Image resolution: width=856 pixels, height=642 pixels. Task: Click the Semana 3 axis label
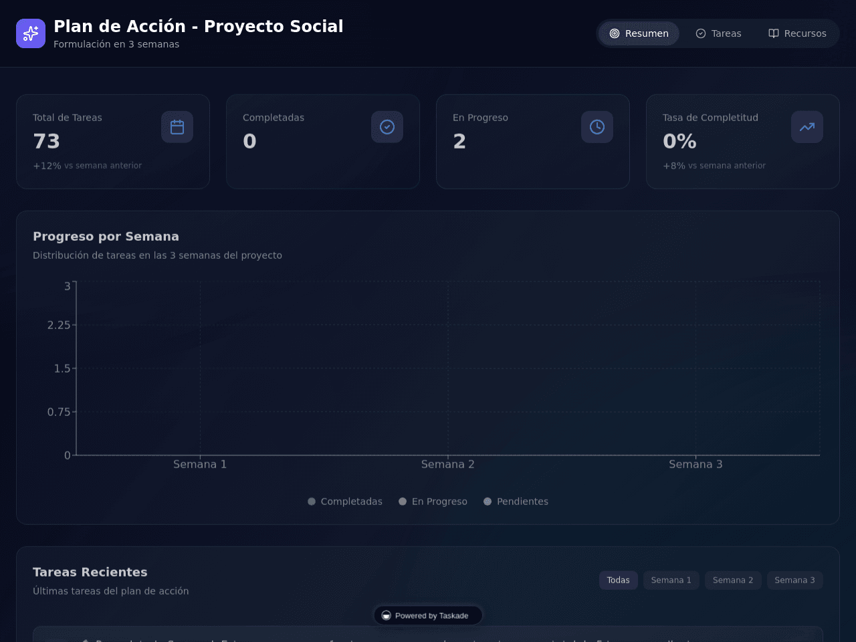(x=695, y=464)
